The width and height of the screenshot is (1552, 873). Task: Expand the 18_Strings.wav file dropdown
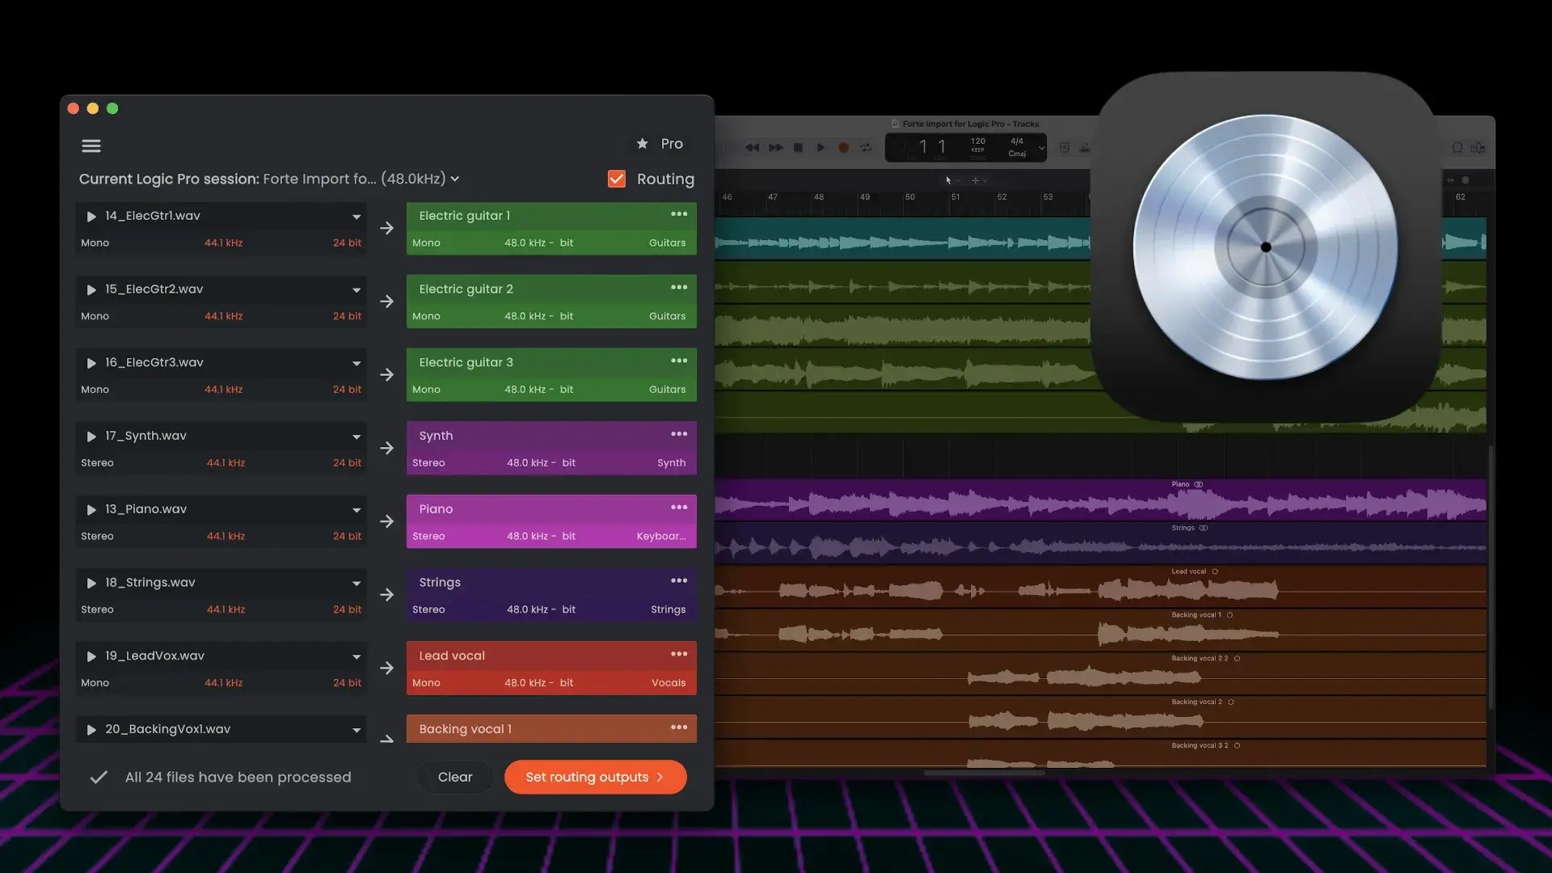(356, 584)
